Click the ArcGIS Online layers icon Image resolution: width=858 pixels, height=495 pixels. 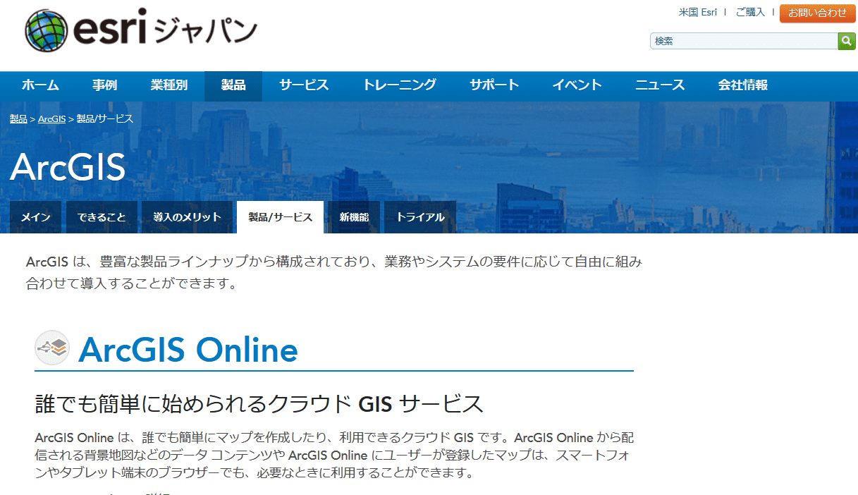[x=52, y=348]
